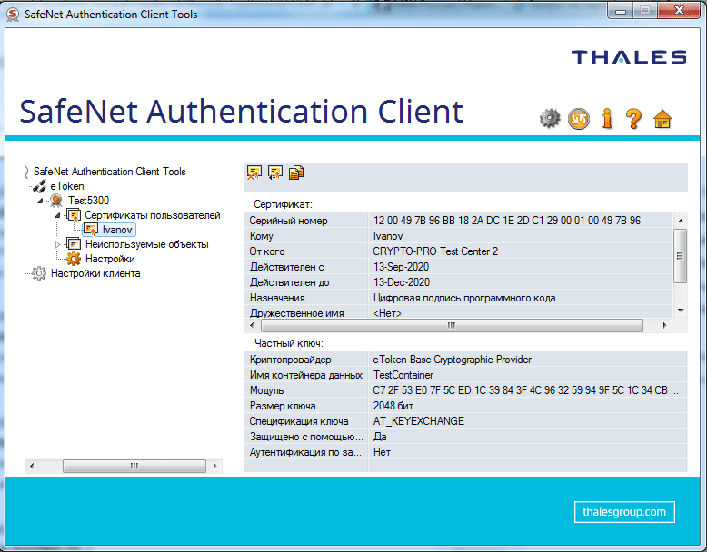This screenshot has height=552, width=707.
Task: Go to Home house icon
Action: coord(662,119)
